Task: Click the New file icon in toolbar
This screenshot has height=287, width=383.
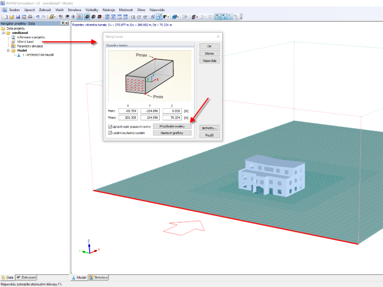Action: tap(6, 17)
